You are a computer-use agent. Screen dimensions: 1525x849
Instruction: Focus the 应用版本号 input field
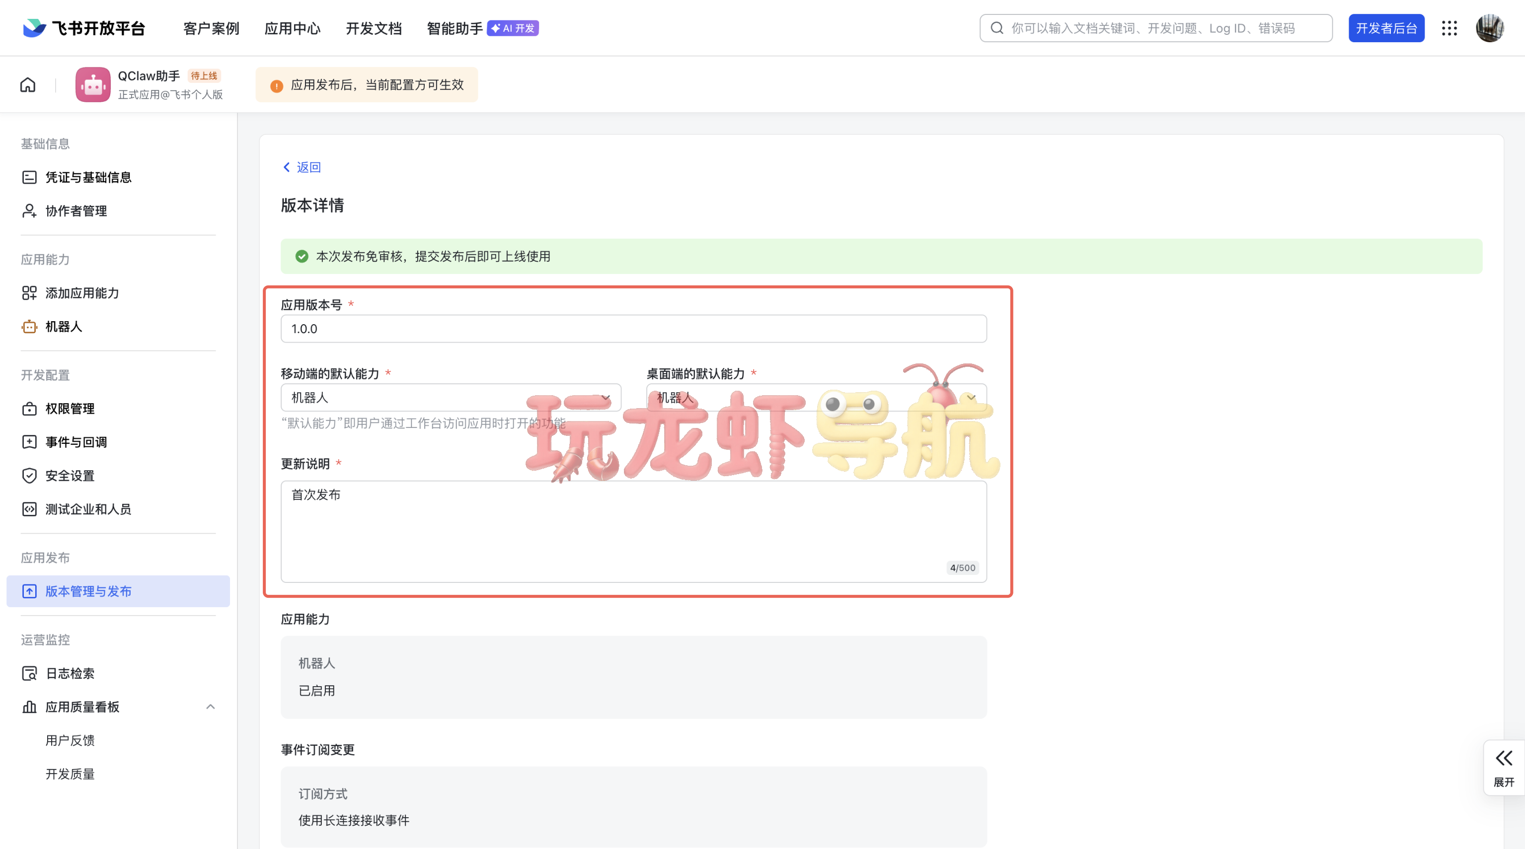point(633,329)
